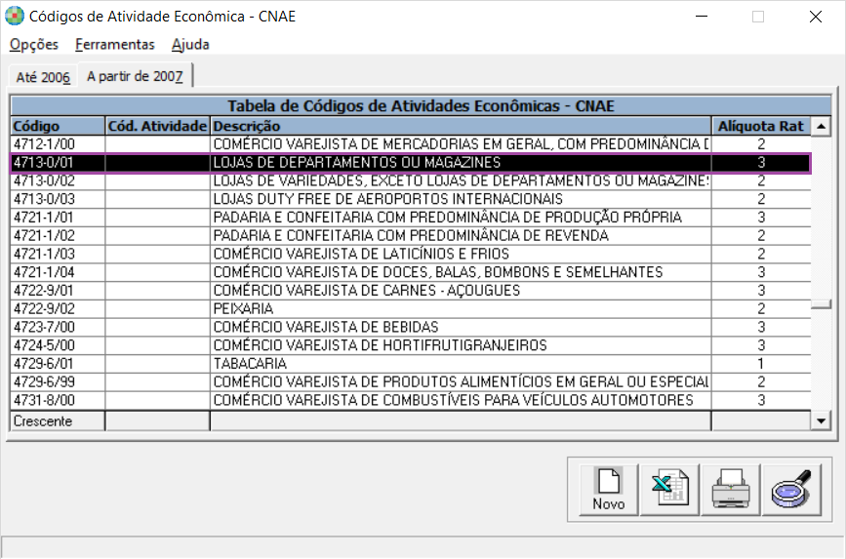Click the application icon in the title bar
Viewport: 846px width, 559px height.
pos(15,17)
